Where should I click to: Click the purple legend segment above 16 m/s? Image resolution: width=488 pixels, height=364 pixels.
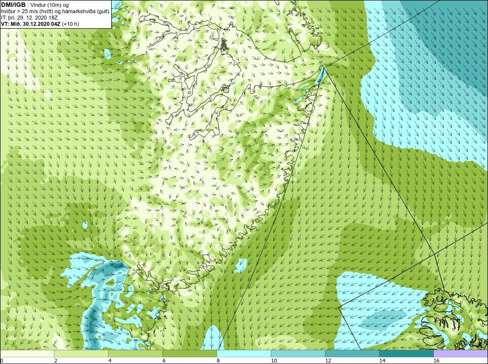pyautogui.click(x=461, y=353)
